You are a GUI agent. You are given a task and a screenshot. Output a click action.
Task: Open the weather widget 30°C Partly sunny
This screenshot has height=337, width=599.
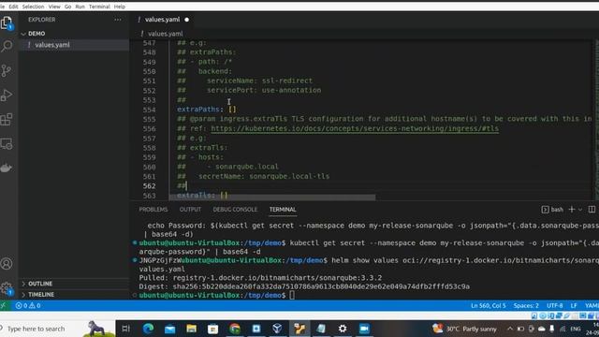464,329
